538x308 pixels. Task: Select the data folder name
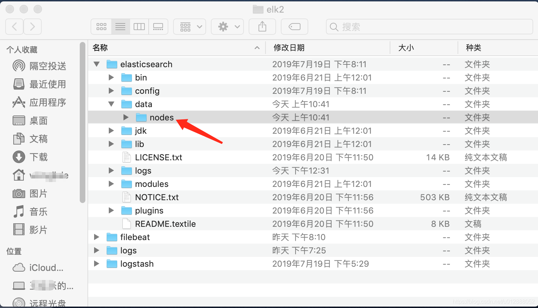pos(144,104)
